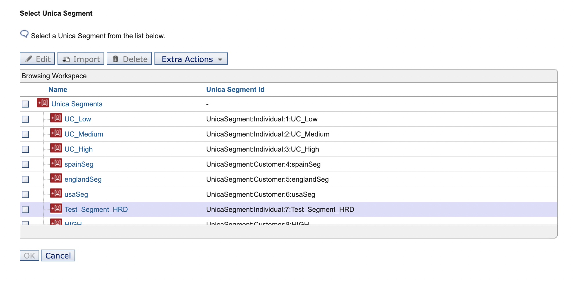
Task: Sort the list by Name
Action: click(57, 89)
